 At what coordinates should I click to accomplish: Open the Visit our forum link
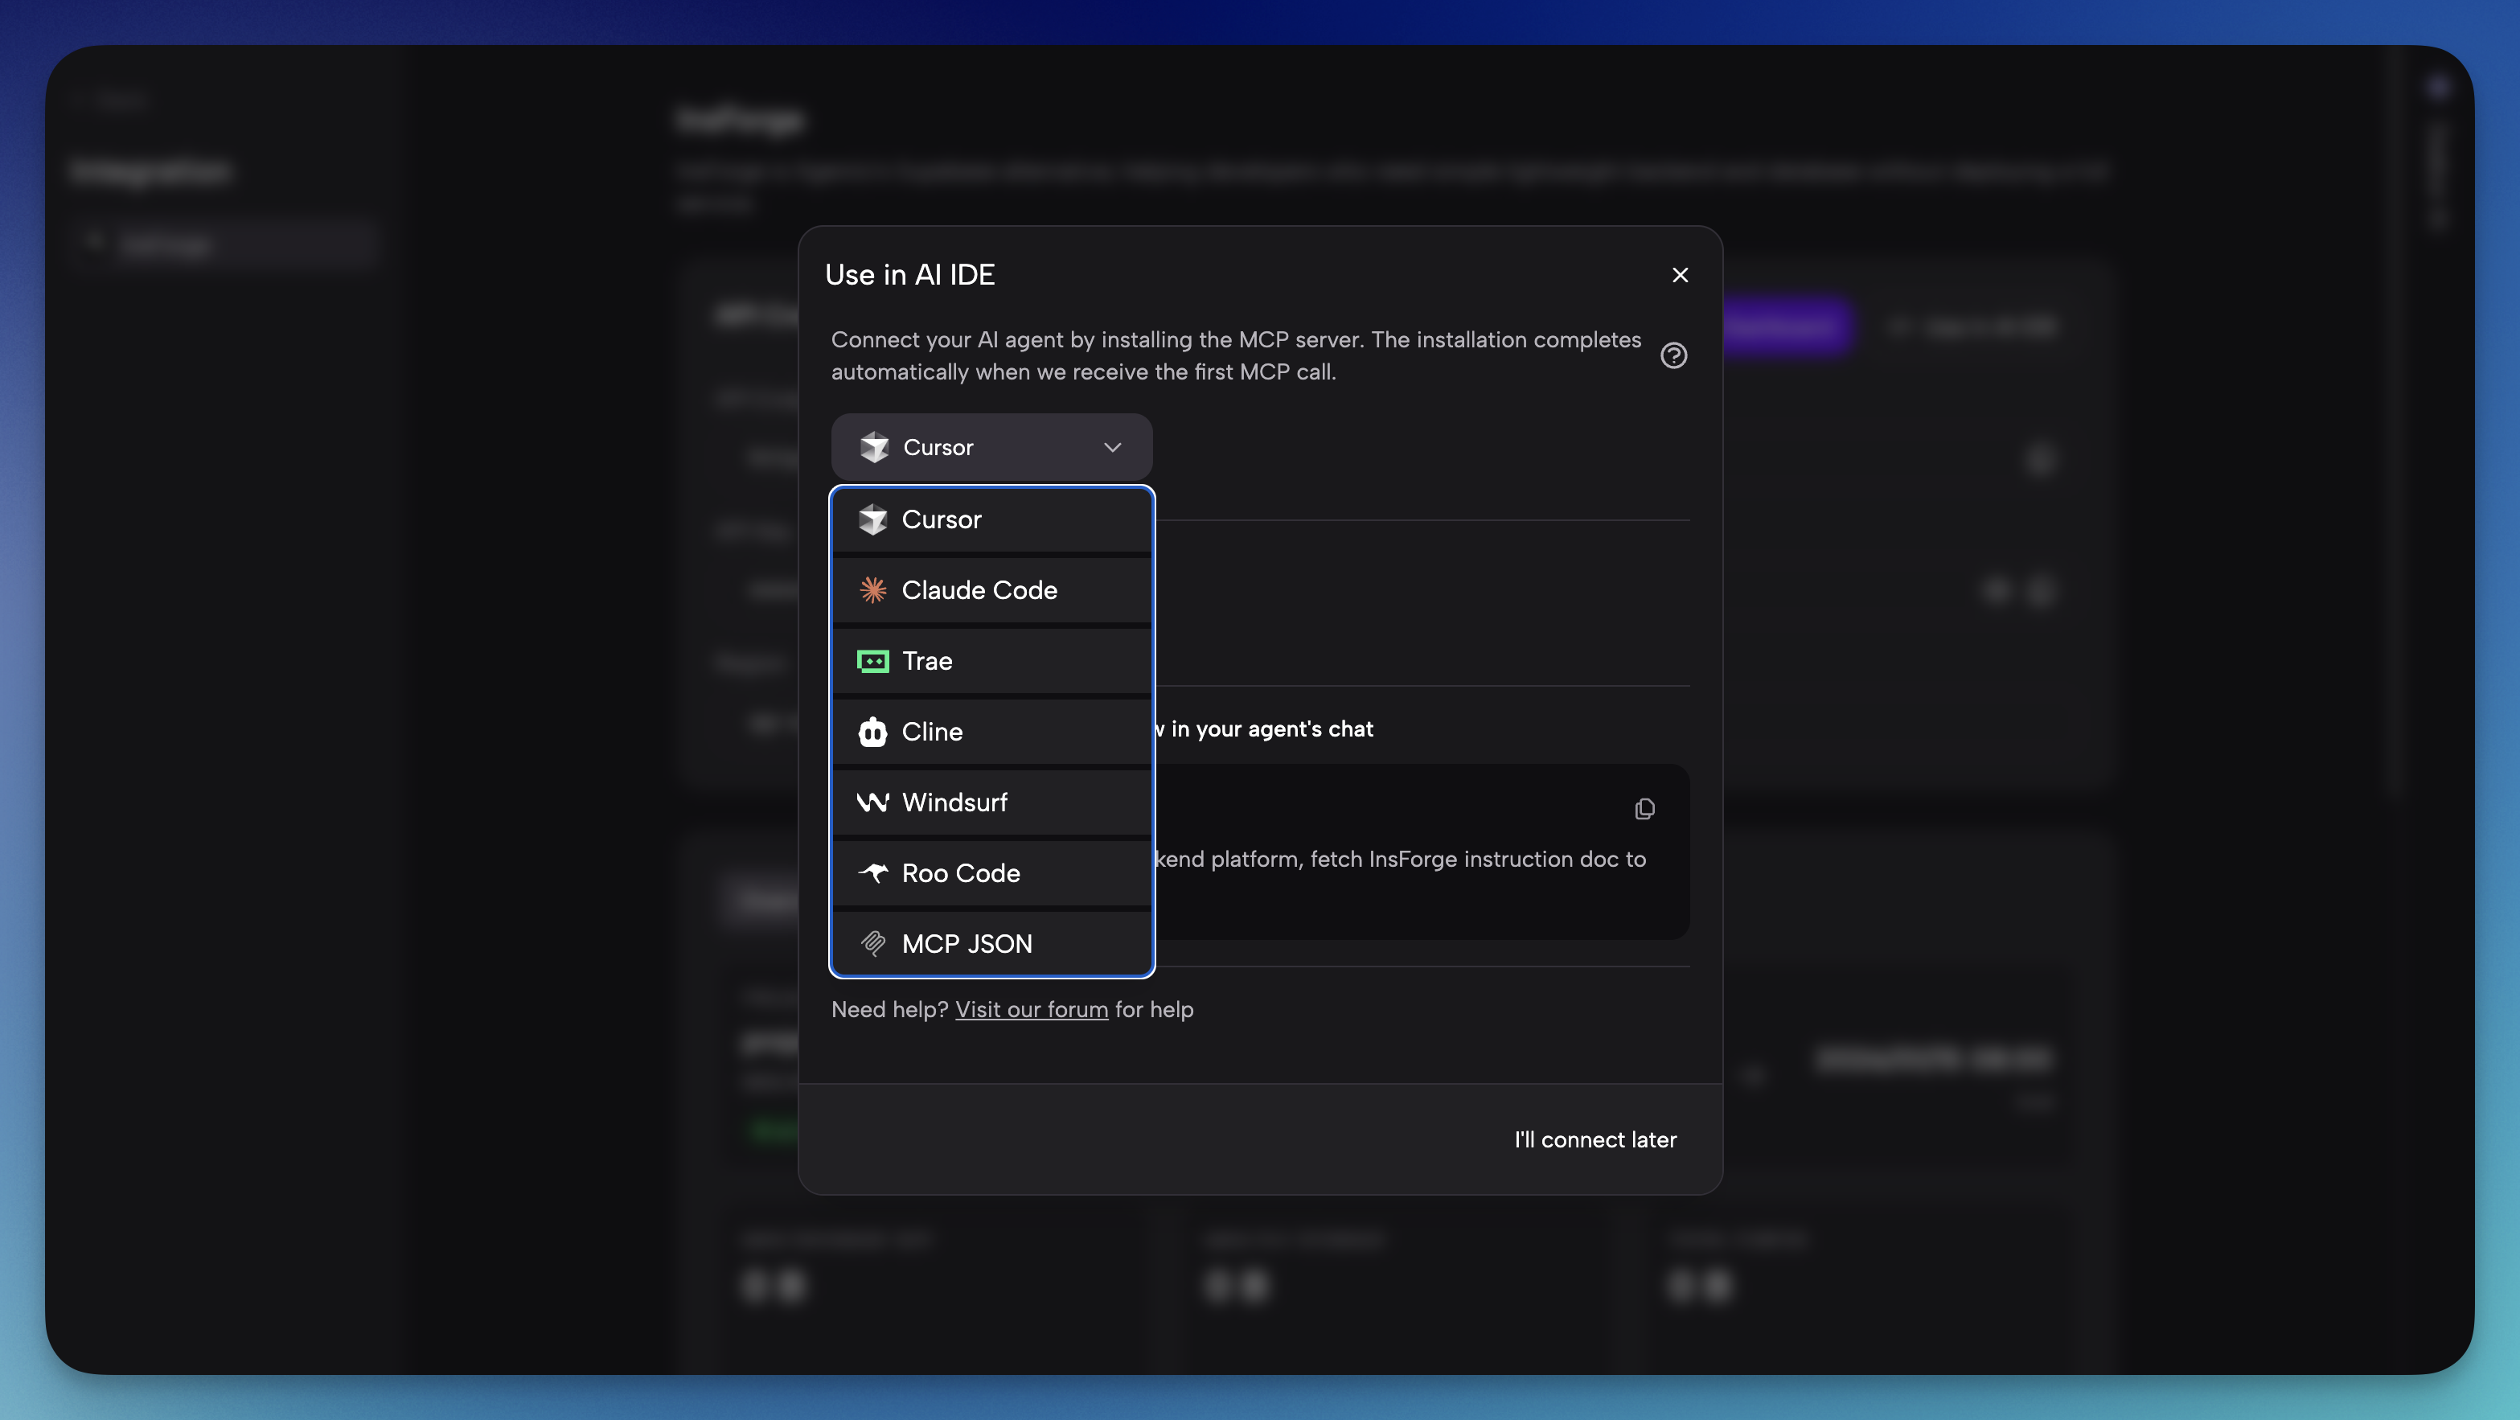coord(1031,1009)
